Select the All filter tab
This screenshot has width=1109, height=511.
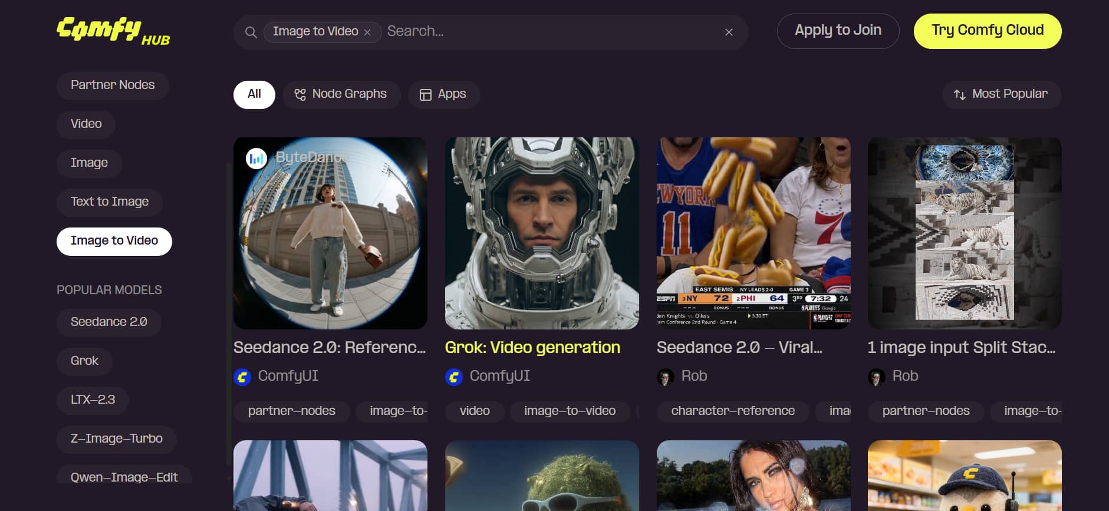click(x=254, y=94)
